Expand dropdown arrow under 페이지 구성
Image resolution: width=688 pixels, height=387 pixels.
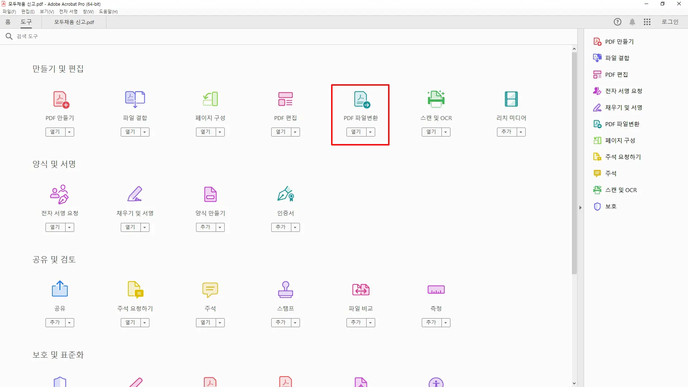click(220, 132)
